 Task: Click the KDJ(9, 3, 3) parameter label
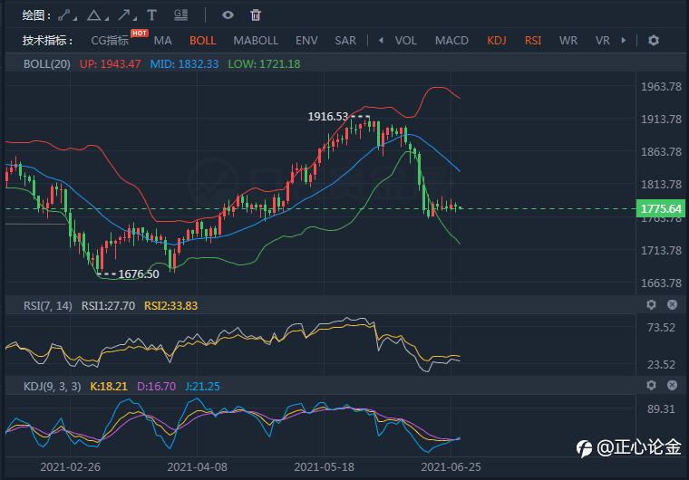[52, 387]
